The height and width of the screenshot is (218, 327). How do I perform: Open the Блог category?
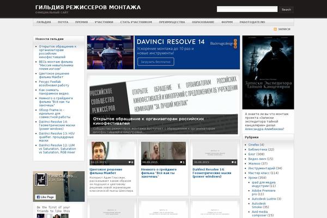(x=252, y=154)
